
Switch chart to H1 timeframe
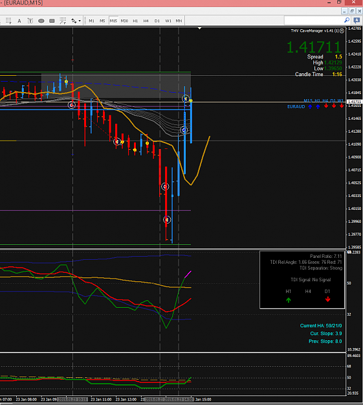pos(135,21)
